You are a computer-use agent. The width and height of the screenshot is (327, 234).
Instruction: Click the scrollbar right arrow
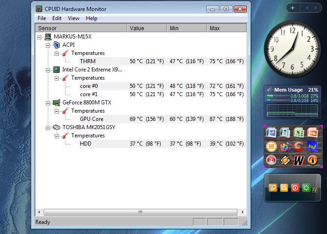(x=242, y=212)
